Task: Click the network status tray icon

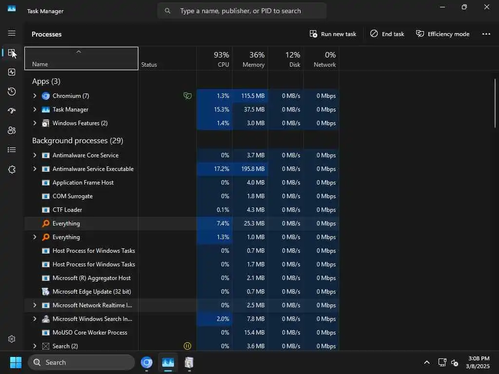Action: (442, 362)
